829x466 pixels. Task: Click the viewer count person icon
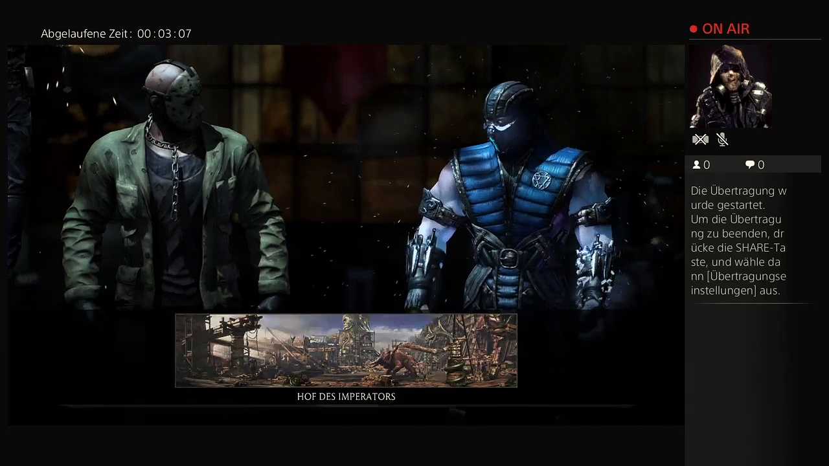click(x=697, y=165)
